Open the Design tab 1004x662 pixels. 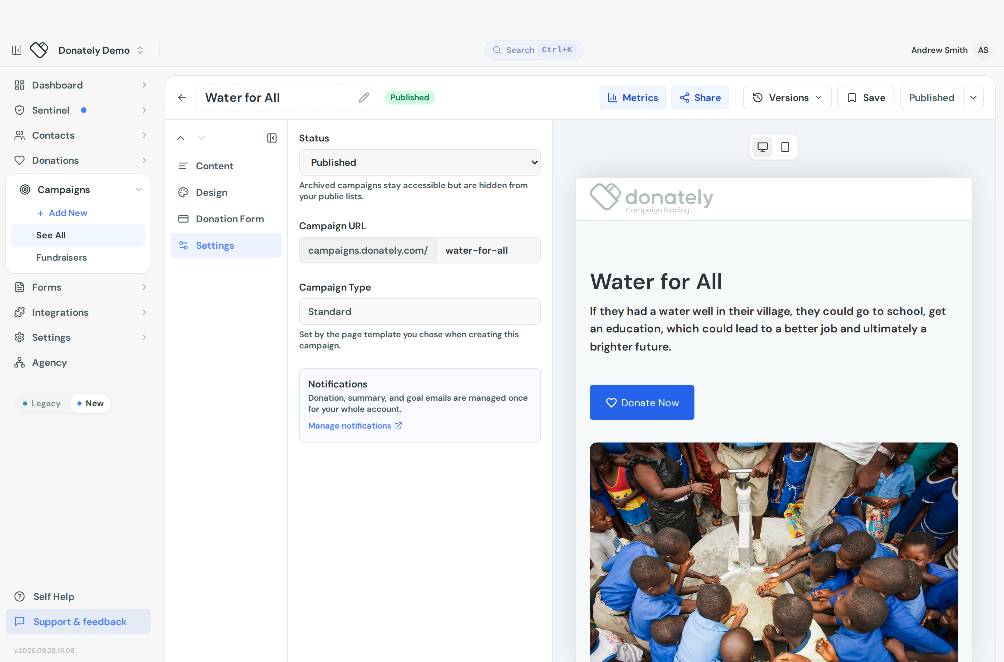tap(226, 193)
